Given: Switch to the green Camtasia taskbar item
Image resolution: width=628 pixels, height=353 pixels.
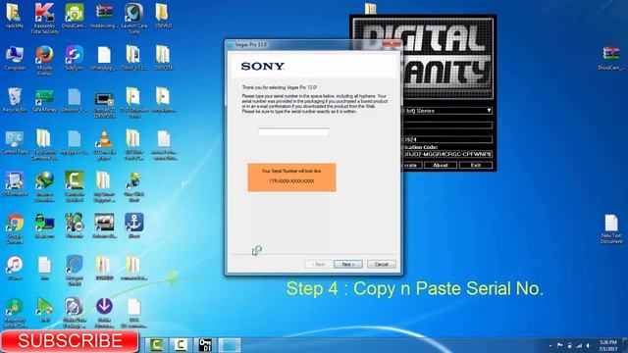Looking at the screenshot, I should coord(157,344).
